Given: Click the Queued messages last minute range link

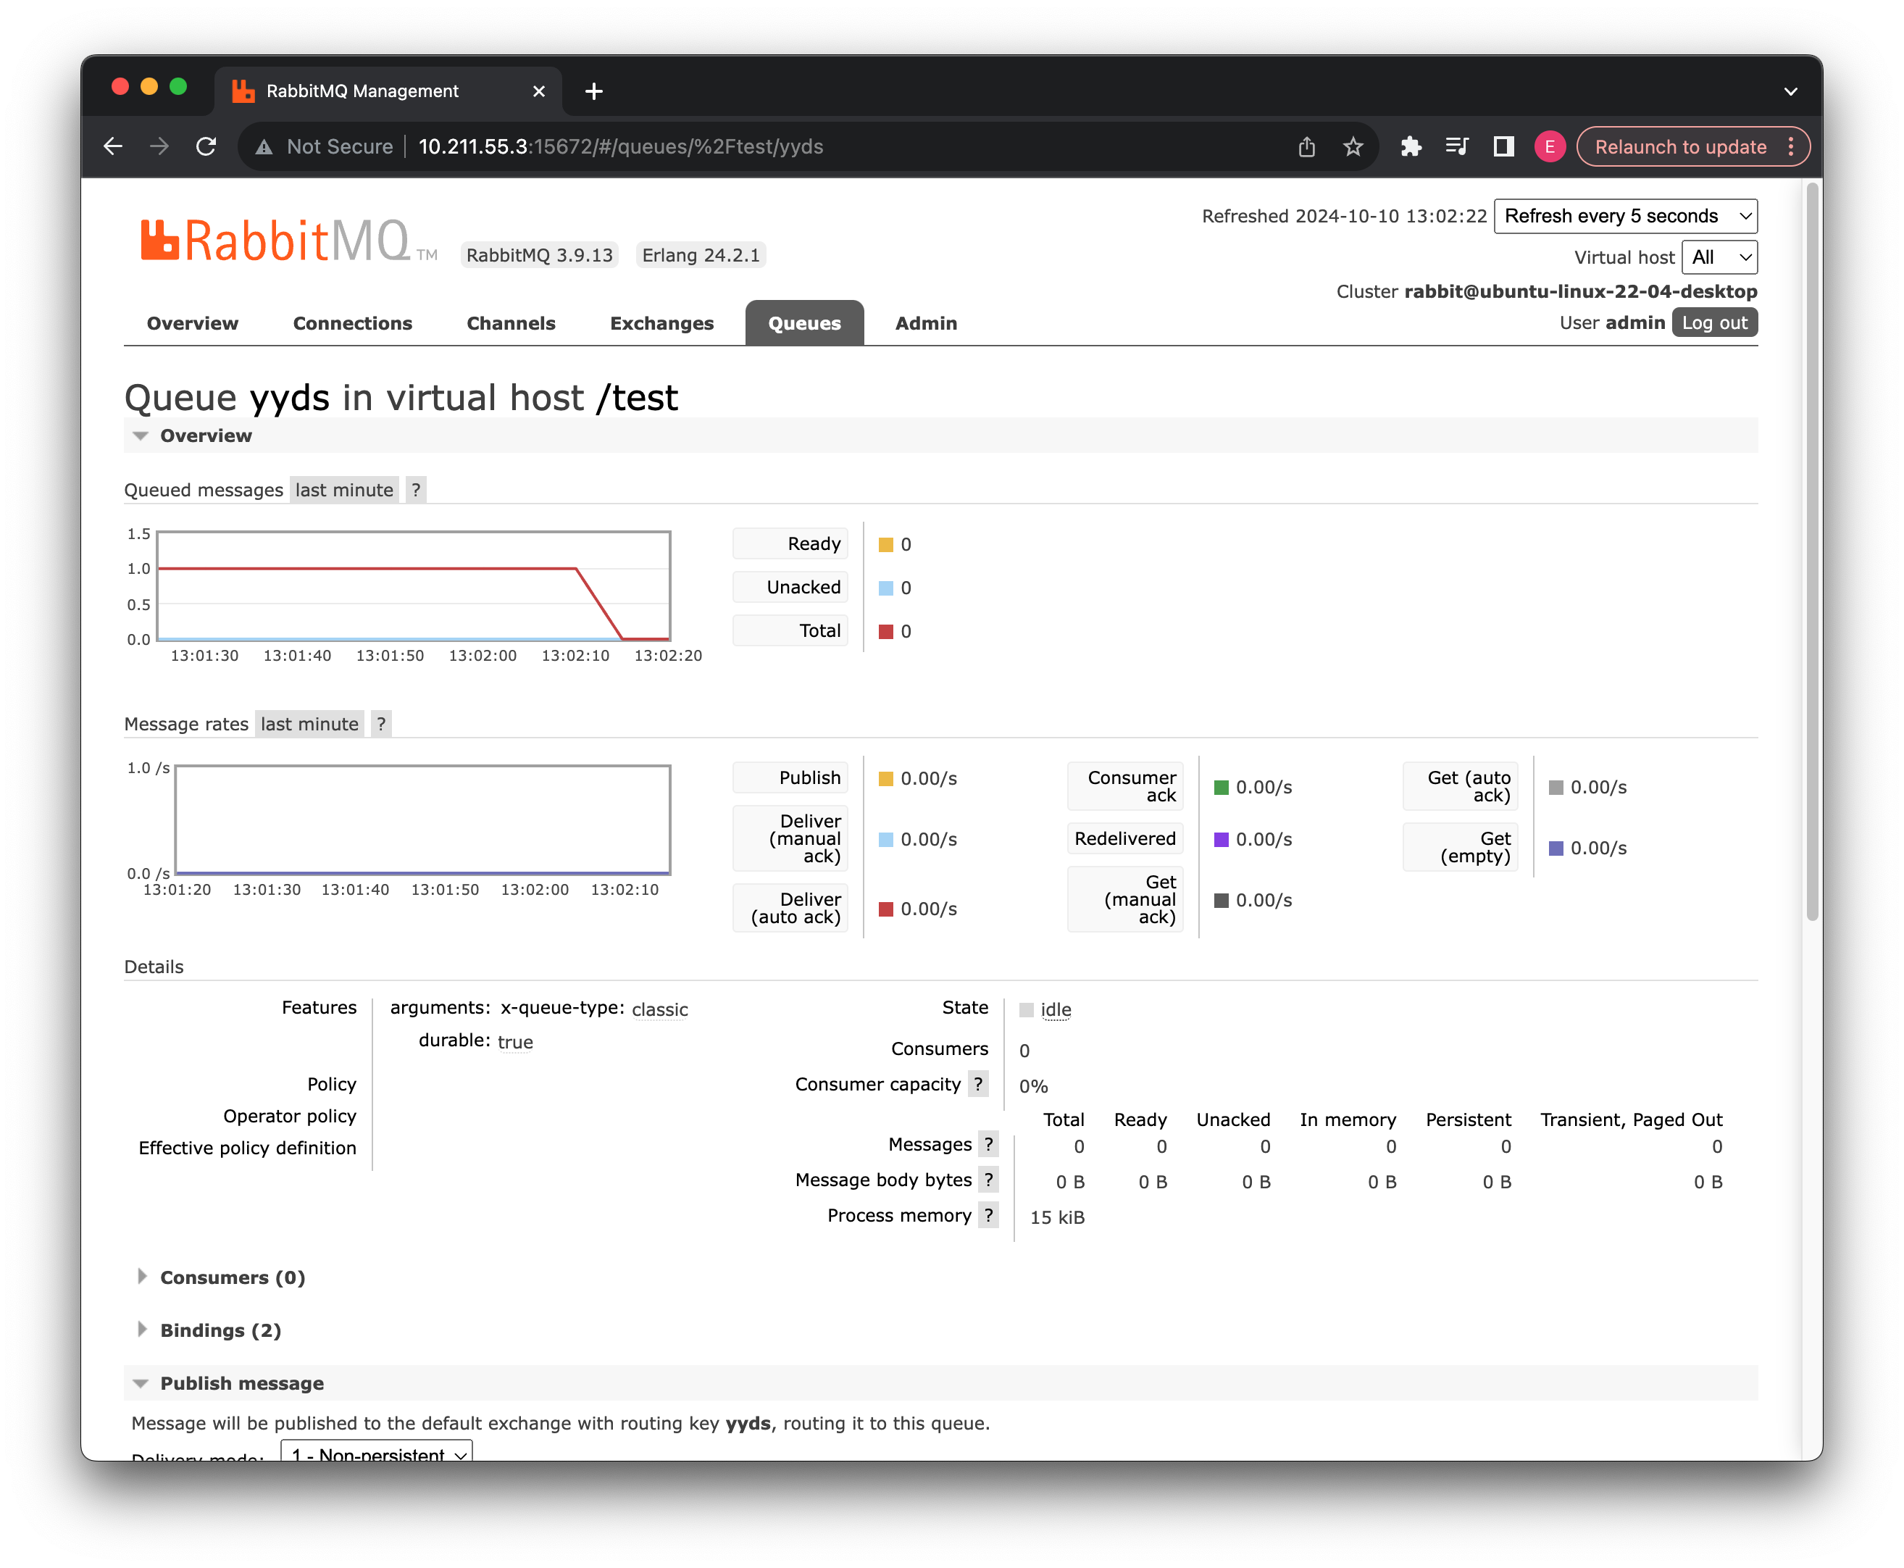Looking at the screenshot, I should [x=344, y=490].
